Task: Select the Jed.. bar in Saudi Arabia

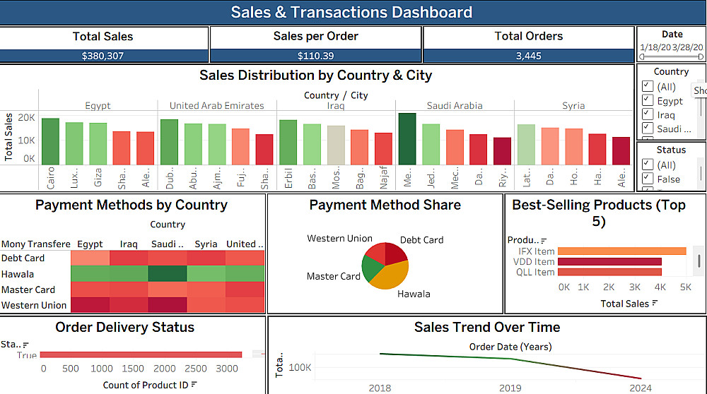Action: click(431, 145)
